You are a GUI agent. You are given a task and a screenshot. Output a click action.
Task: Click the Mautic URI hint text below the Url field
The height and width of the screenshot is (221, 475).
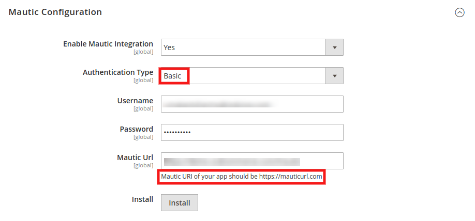(242, 177)
